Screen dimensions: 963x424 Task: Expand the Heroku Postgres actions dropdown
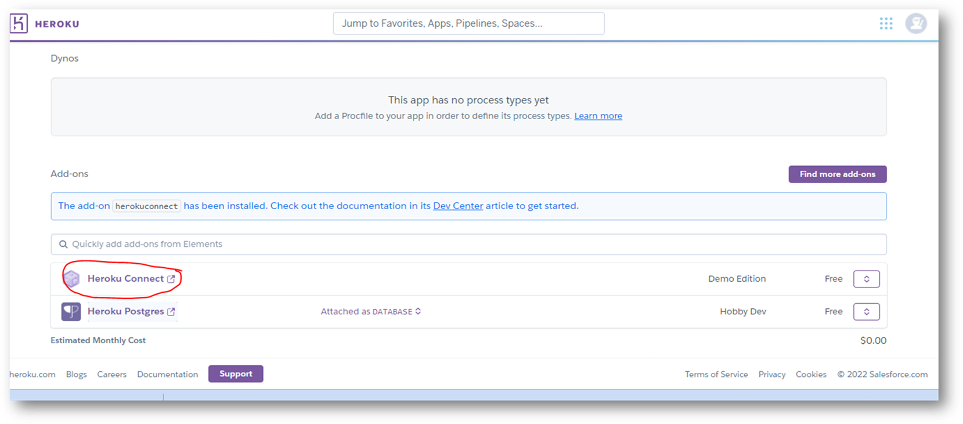866,312
